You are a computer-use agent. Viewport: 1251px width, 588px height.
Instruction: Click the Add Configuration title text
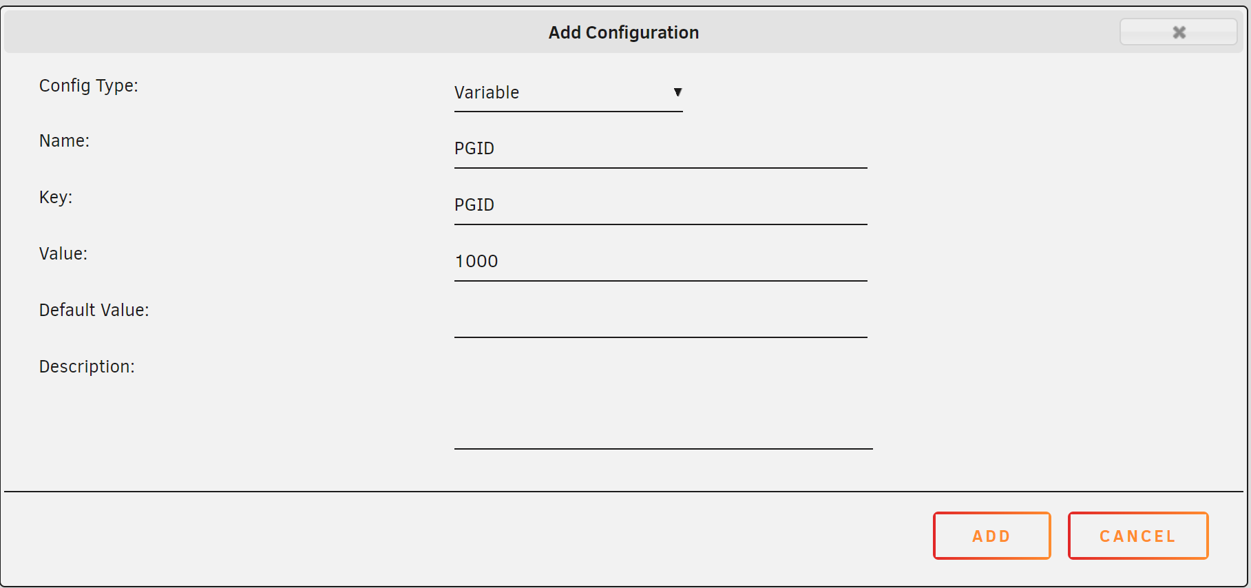tap(624, 32)
